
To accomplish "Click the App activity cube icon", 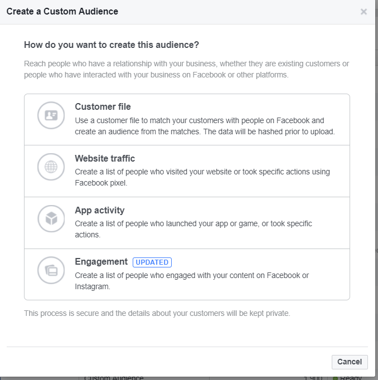I will coord(51,218).
